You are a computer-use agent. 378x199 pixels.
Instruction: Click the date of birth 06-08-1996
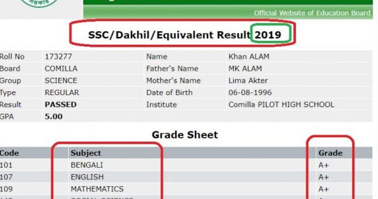click(250, 93)
